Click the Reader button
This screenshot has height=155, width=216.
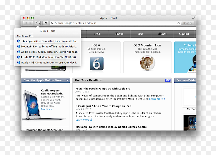(188, 23)
